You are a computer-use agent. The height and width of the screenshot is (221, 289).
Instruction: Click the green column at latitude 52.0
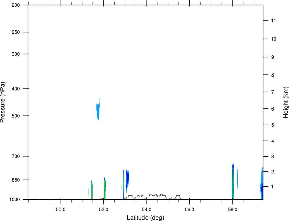tap(105, 188)
